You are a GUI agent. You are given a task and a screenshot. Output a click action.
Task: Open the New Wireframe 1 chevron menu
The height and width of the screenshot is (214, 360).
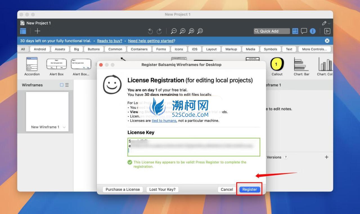point(64,127)
